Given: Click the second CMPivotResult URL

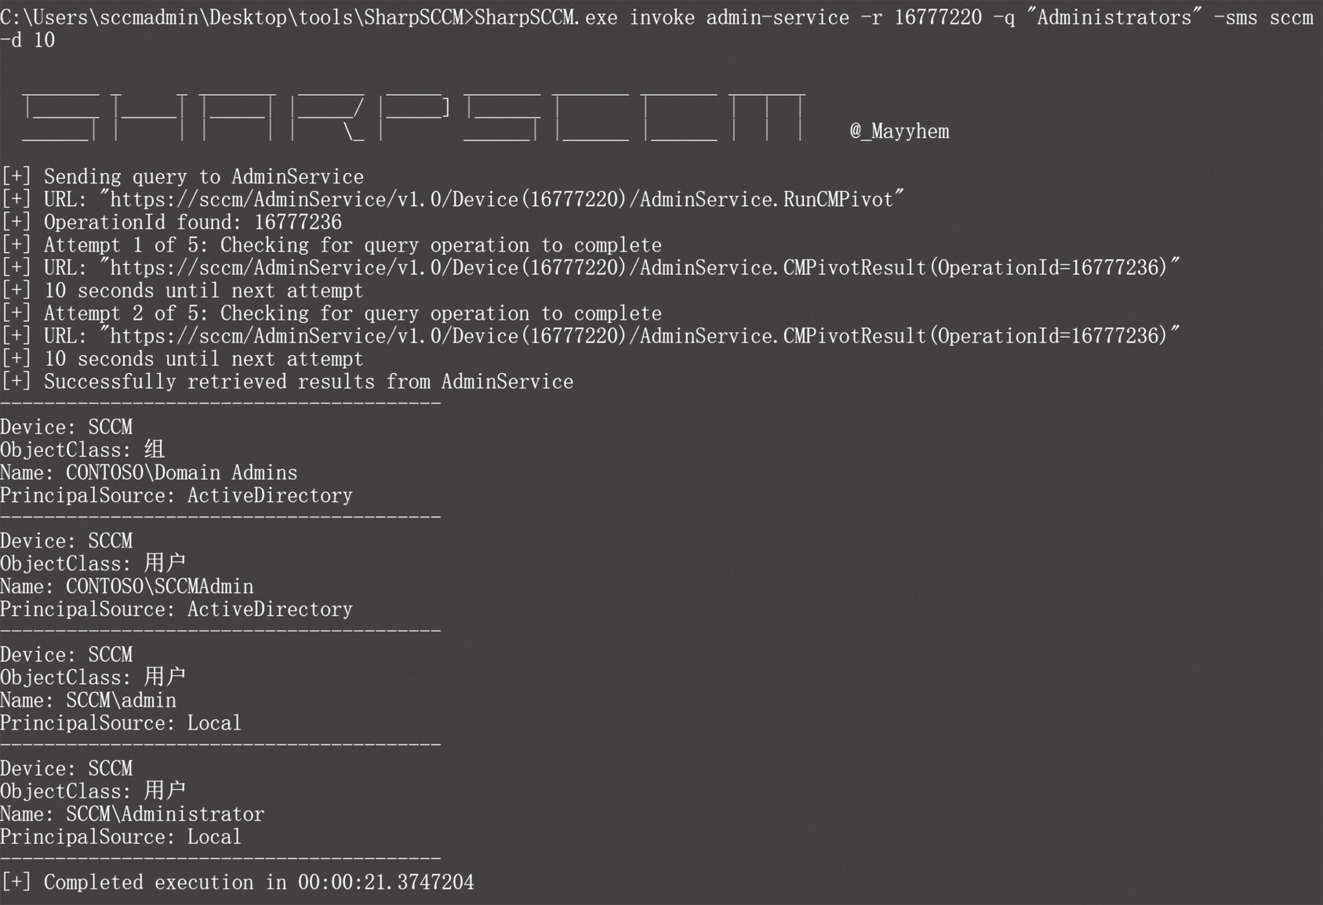Looking at the screenshot, I should pos(640,335).
